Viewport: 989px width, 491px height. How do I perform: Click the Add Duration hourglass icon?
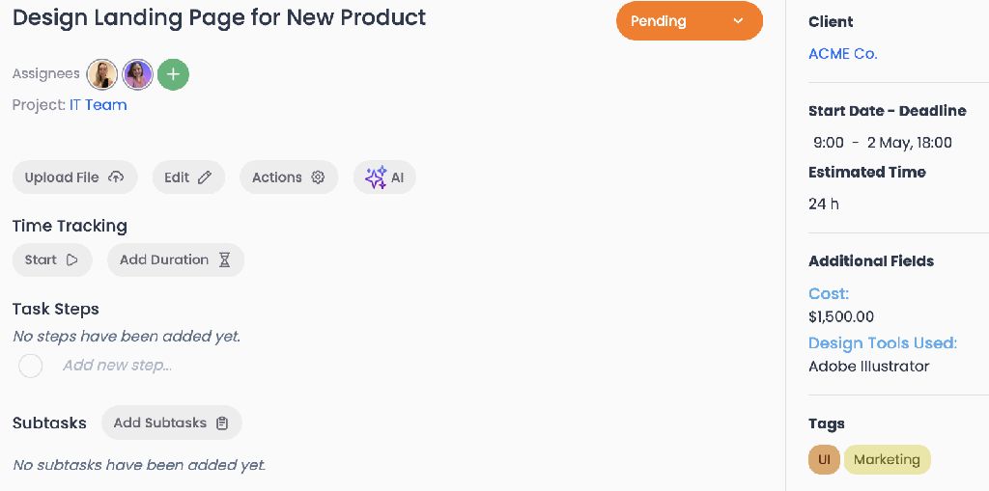tap(224, 259)
